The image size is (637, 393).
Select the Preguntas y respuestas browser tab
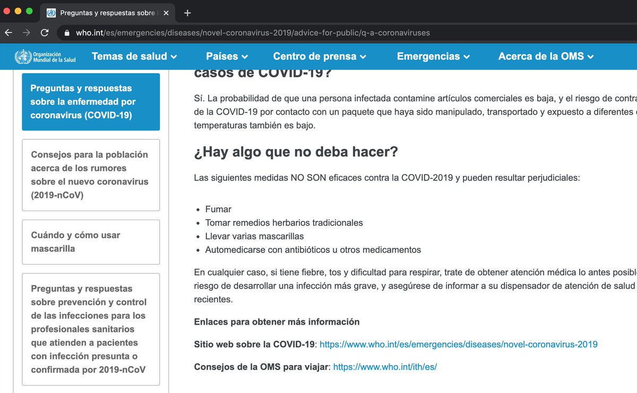(108, 13)
